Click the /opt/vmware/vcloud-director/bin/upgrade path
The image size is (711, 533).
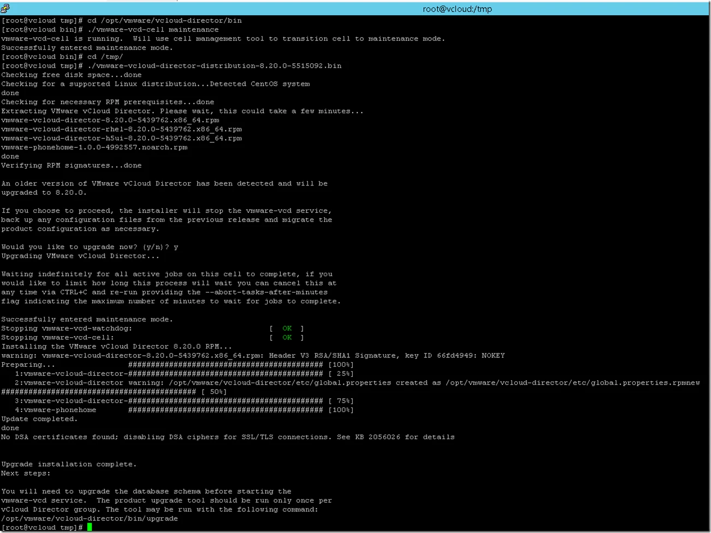tap(90, 518)
